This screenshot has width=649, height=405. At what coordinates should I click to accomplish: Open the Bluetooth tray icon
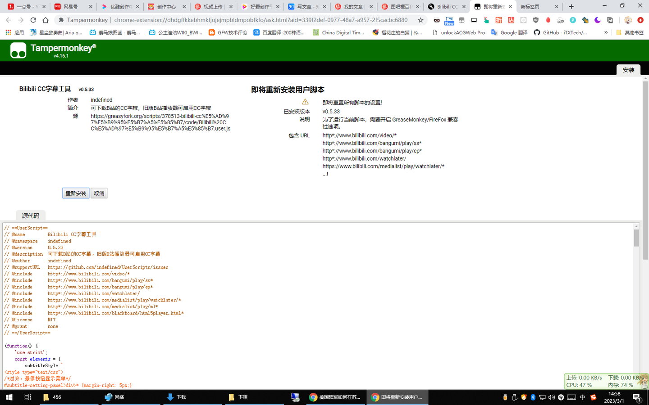pos(533,397)
